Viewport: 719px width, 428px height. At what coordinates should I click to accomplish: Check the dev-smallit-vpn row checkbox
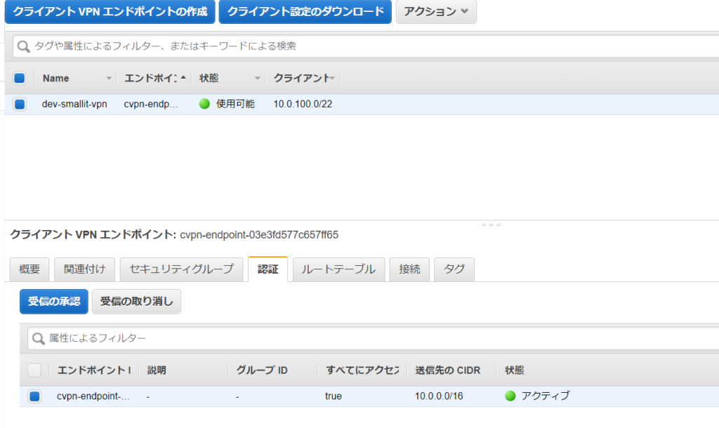(x=20, y=102)
